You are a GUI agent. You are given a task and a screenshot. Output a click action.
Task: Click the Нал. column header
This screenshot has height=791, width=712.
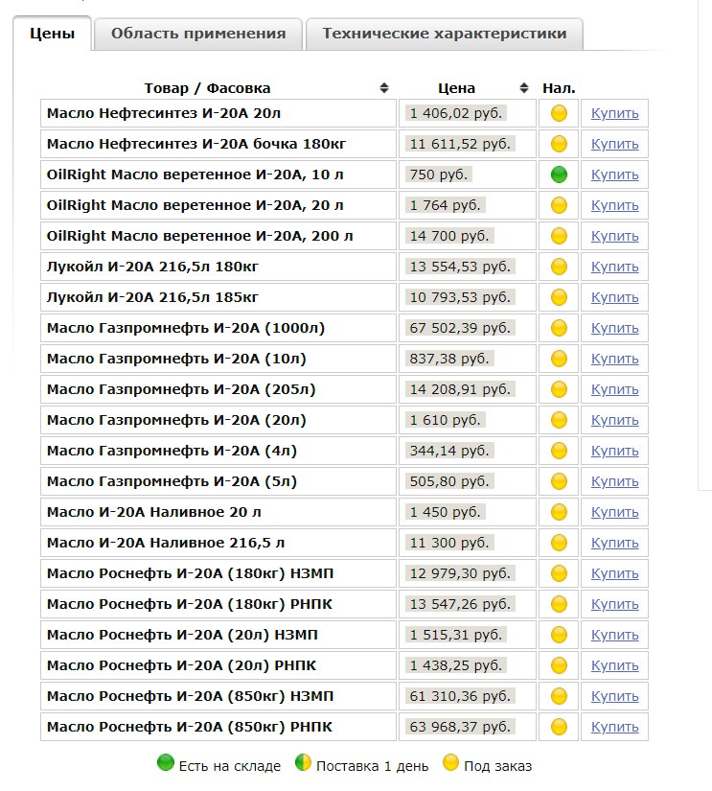tap(559, 88)
